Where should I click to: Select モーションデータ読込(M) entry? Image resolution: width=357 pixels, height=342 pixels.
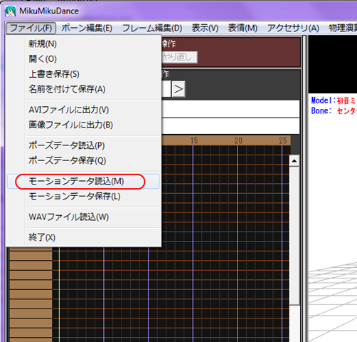(83, 182)
